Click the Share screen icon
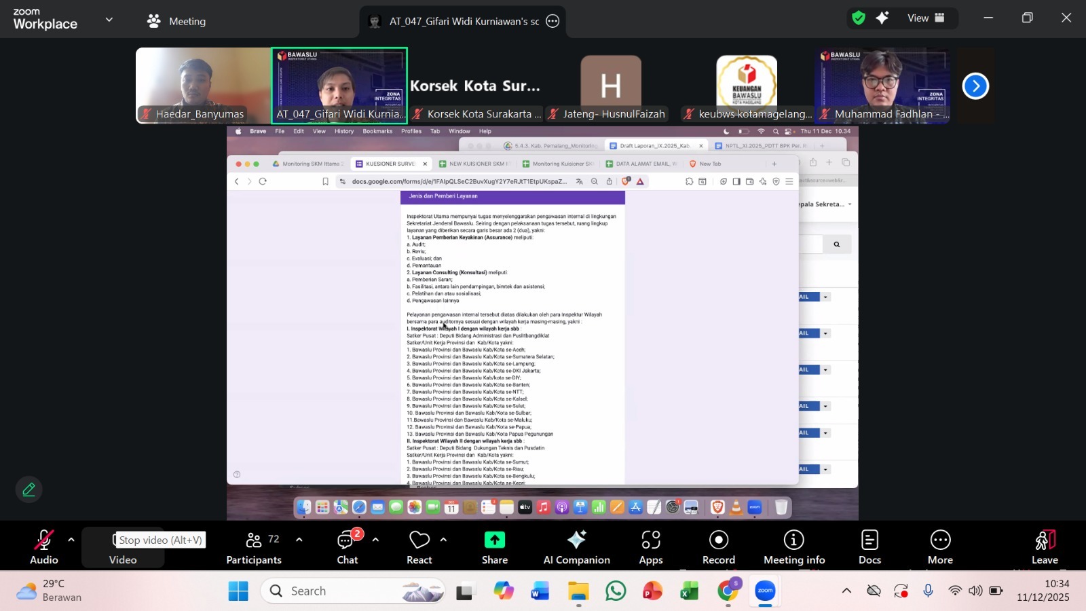 pyautogui.click(x=494, y=547)
